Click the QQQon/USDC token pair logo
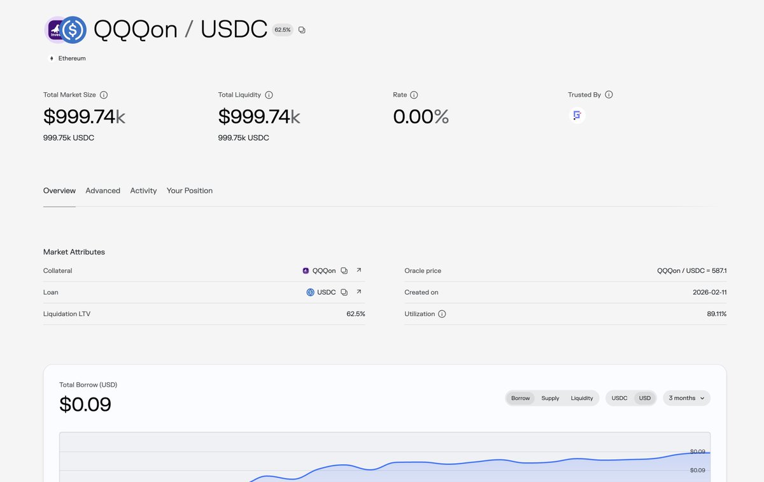Image resolution: width=764 pixels, height=482 pixels. coord(65,30)
